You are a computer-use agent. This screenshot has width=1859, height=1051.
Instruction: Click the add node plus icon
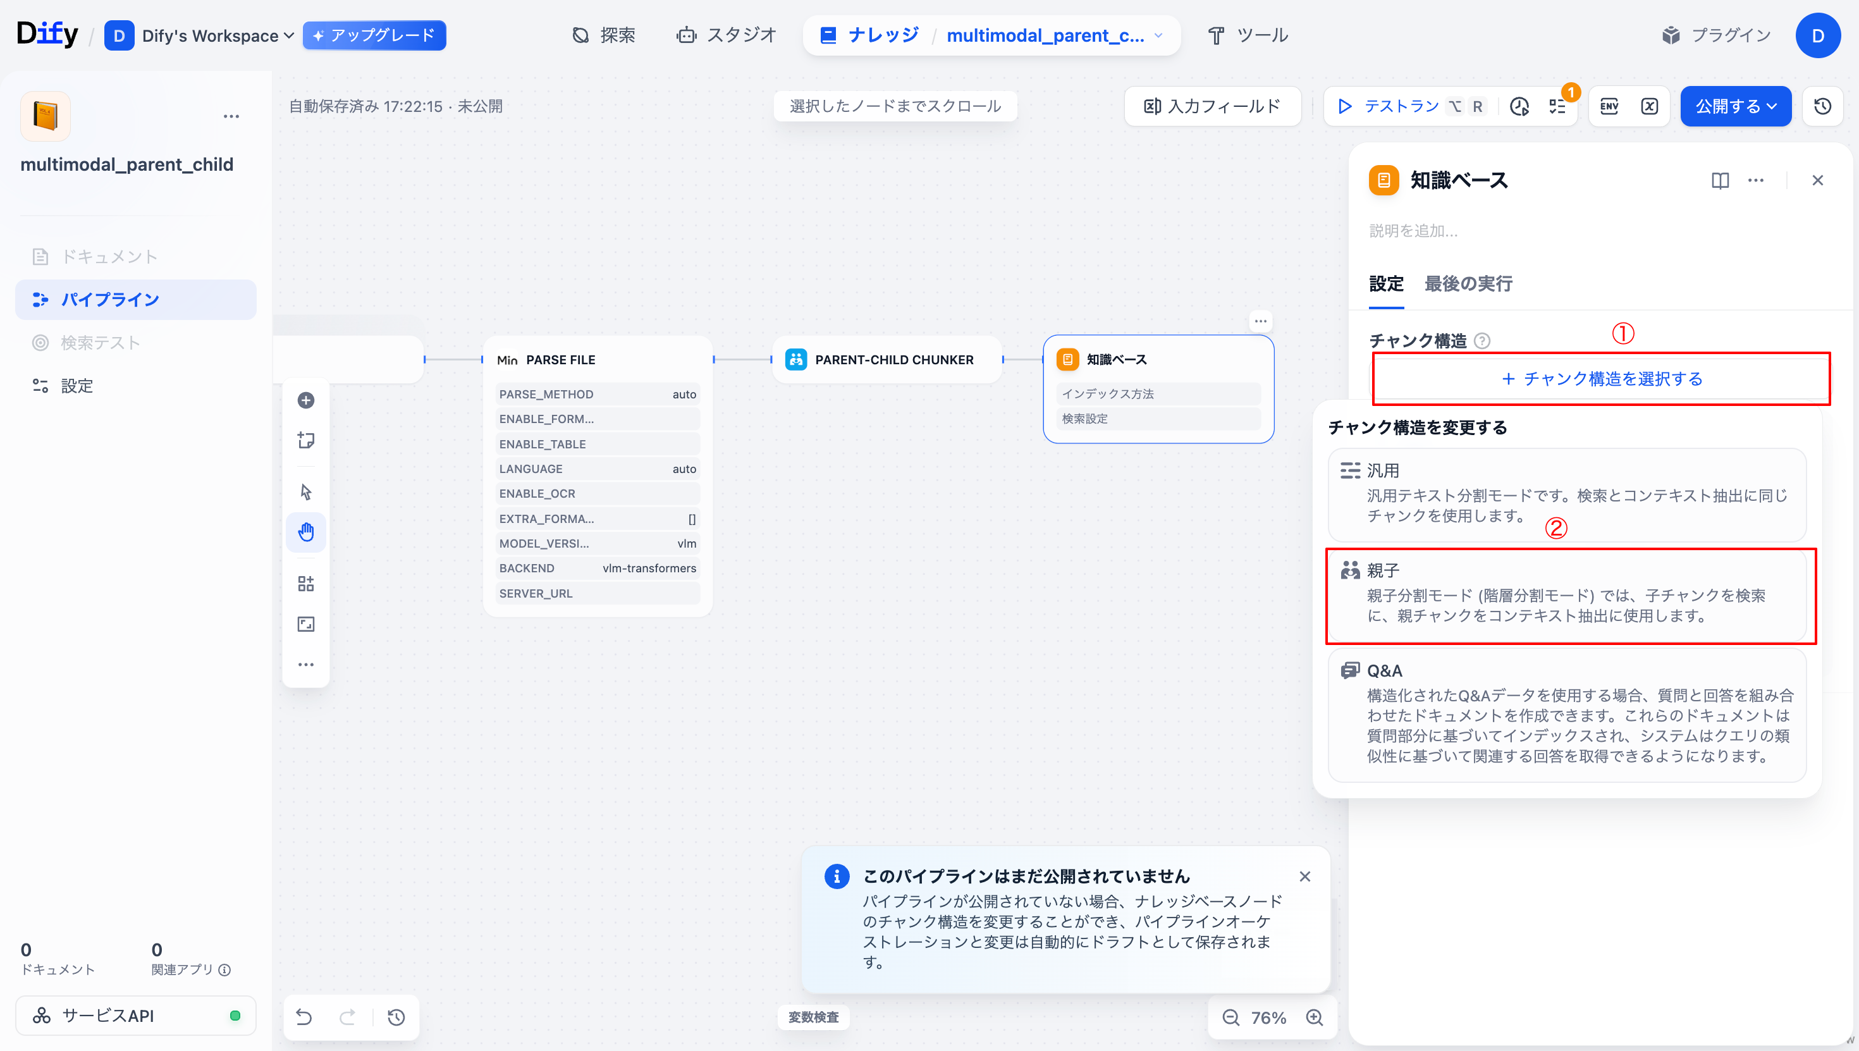306,400
